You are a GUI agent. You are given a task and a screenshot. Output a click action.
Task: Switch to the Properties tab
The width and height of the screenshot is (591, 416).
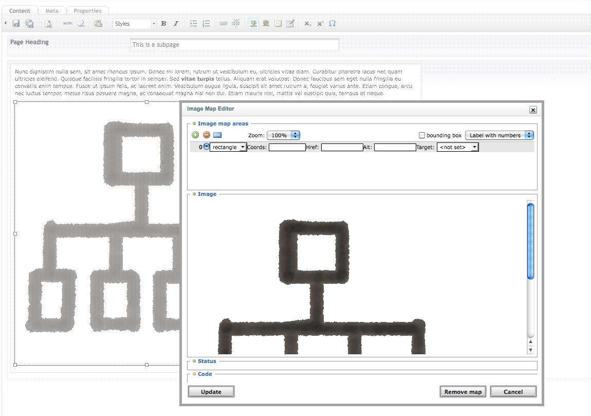[87, 11]
